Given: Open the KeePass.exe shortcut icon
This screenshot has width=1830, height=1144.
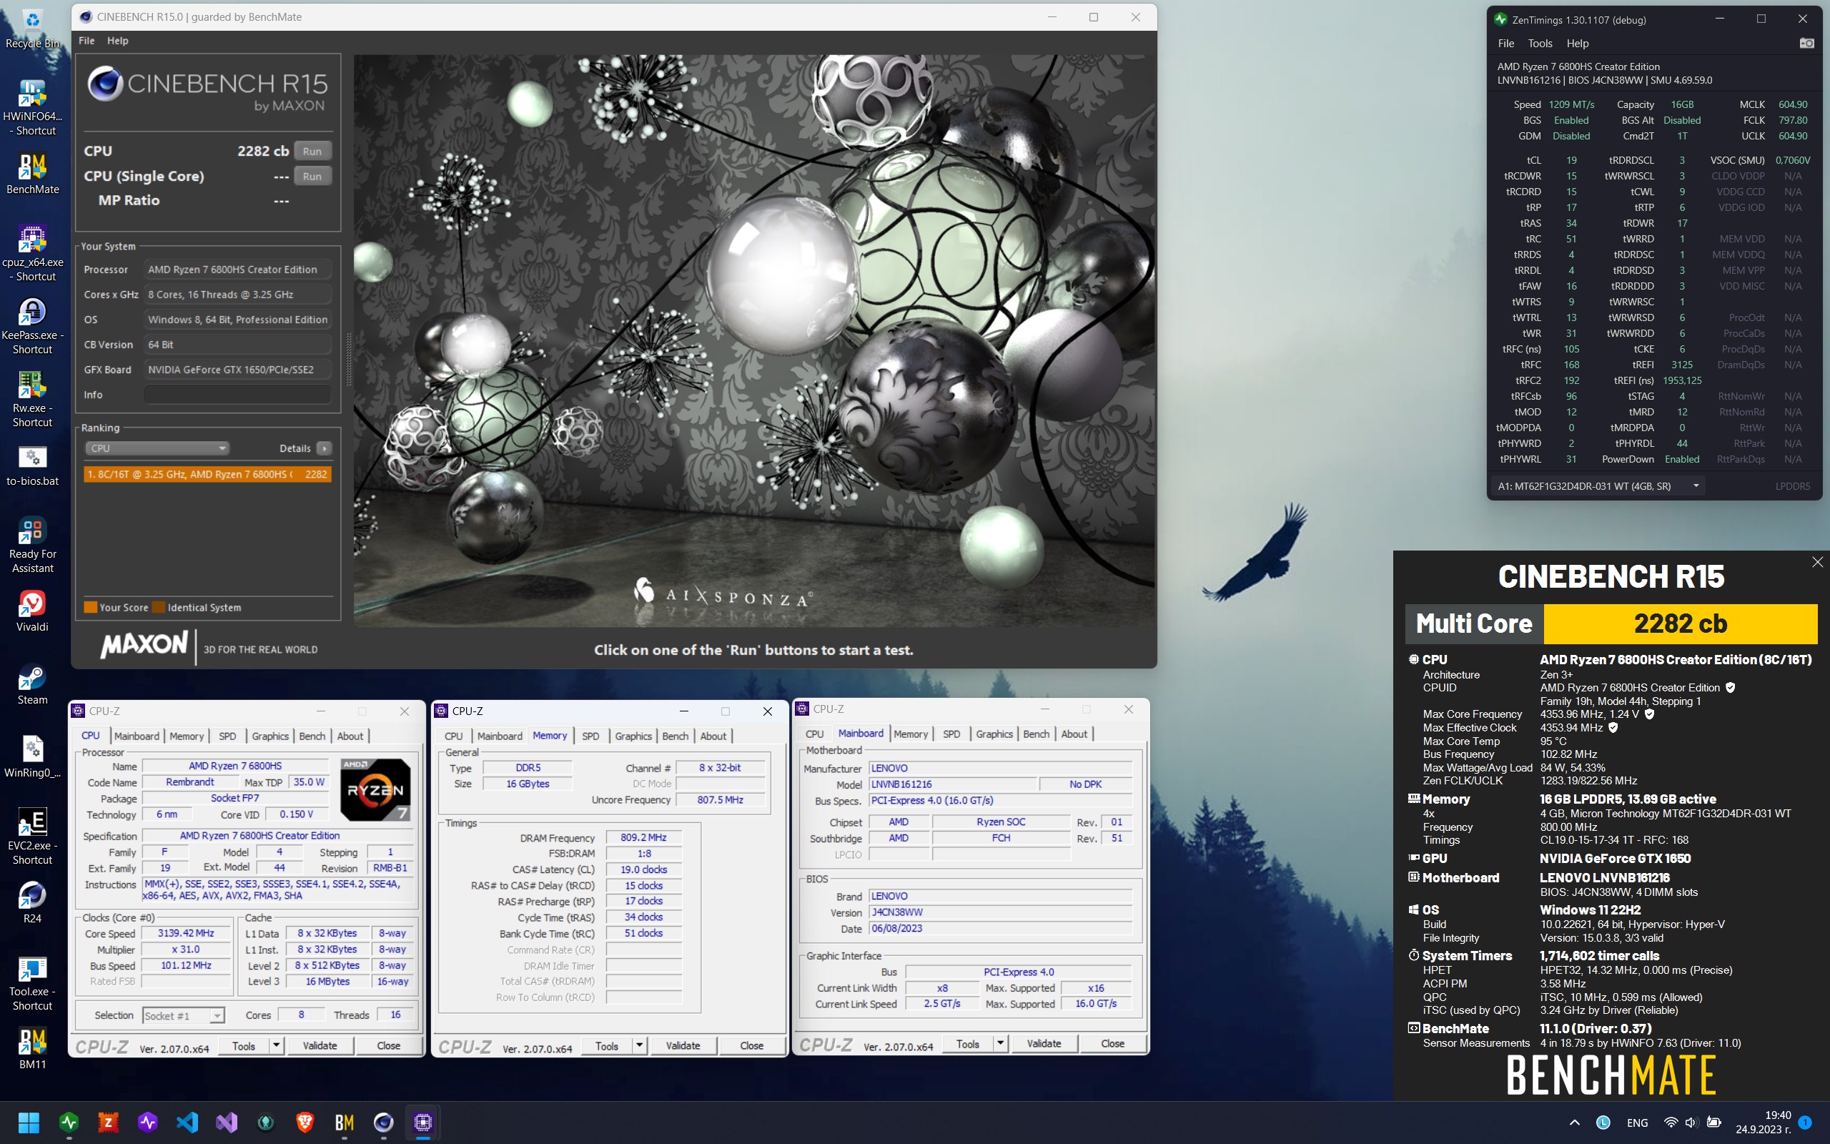Looking at the screenshot, I should tap(32, 327).
